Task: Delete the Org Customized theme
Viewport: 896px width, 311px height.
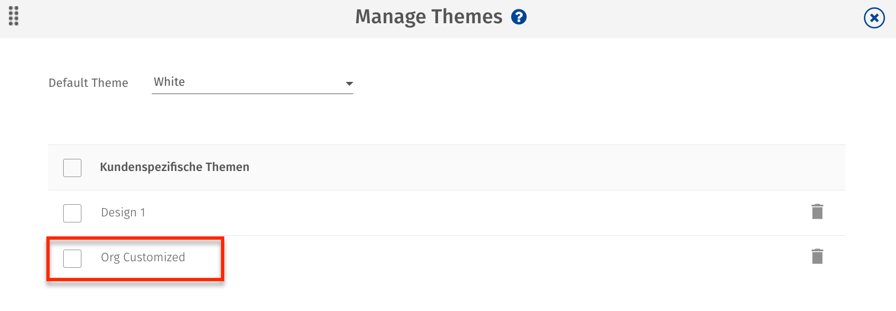Action: coord(817,256)
